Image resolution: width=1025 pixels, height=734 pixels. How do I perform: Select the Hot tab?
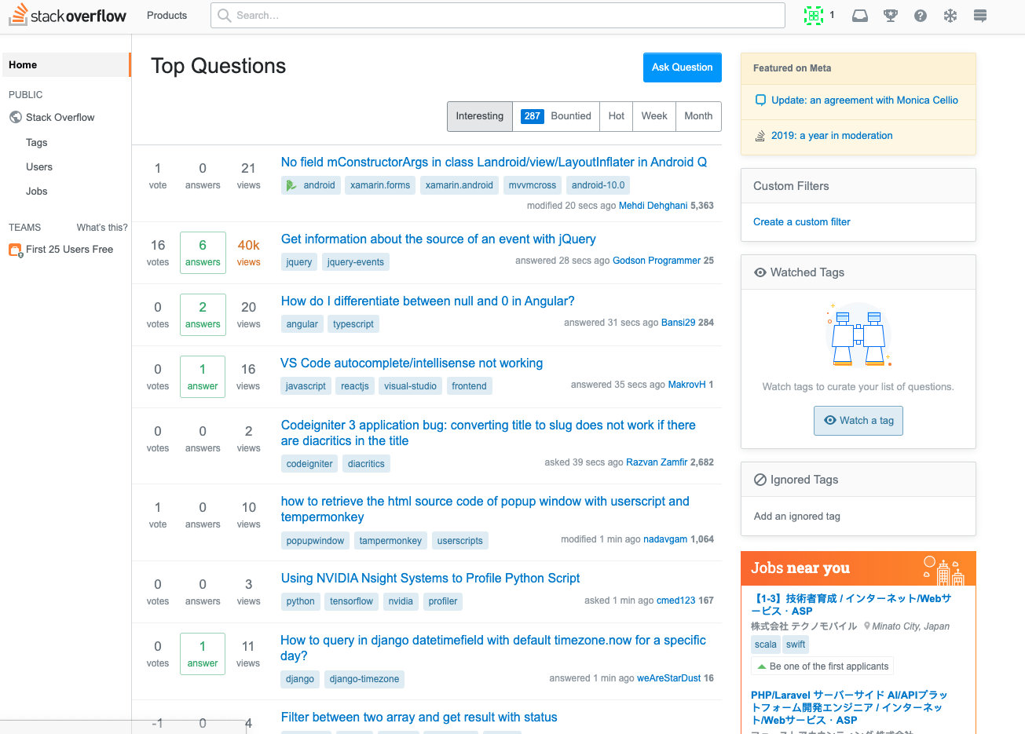(x=616, y=116)
